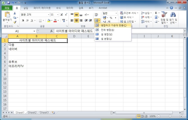
Task: Click the increase indent icon
Action: [x=90, y=20]
